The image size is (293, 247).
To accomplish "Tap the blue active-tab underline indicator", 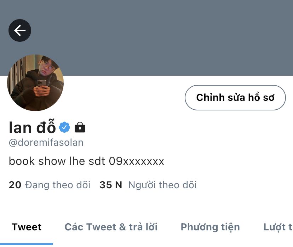I will (x=27, y=244).
